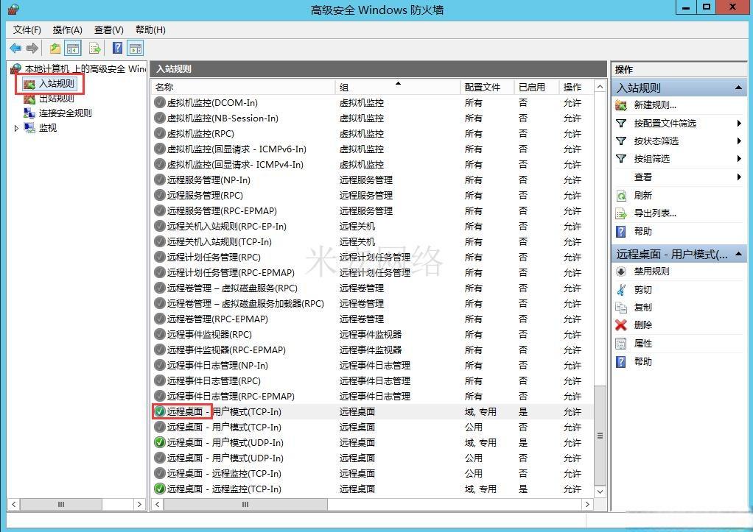This screenshot has width=753, height=532.
Task: Collapse the 远程桌面 - 用户模式 actions section
Action: [738, 255]
